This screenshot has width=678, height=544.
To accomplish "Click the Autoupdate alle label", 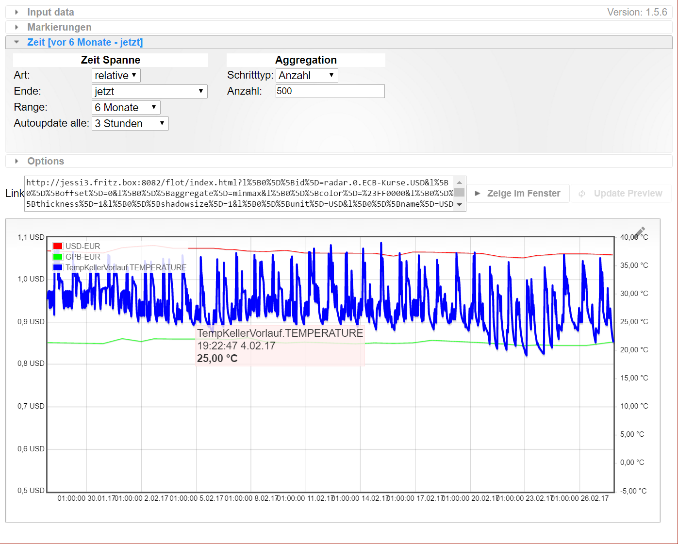I will tap(51, 123).
